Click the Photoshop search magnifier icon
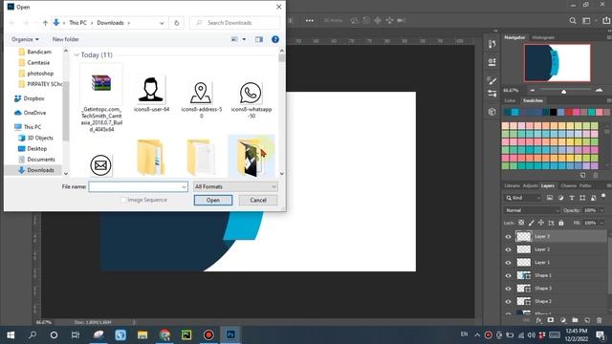Viewport: 612px width, 344px height. pos(573,21)
